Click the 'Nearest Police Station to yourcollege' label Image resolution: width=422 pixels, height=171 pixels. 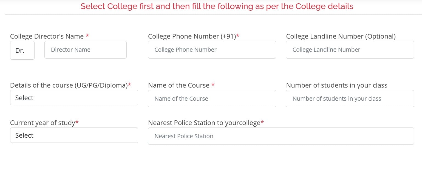204,123
